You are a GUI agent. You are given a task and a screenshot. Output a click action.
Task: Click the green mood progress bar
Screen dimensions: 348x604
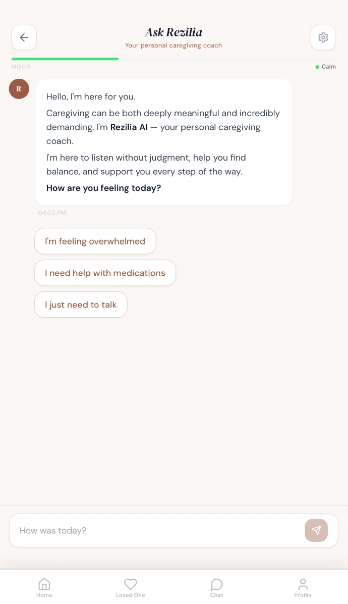(65, 59)
